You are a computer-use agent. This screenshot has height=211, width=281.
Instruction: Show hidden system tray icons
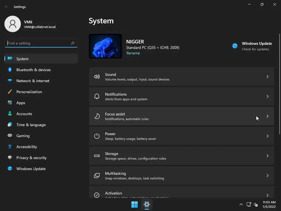point(241,204)
